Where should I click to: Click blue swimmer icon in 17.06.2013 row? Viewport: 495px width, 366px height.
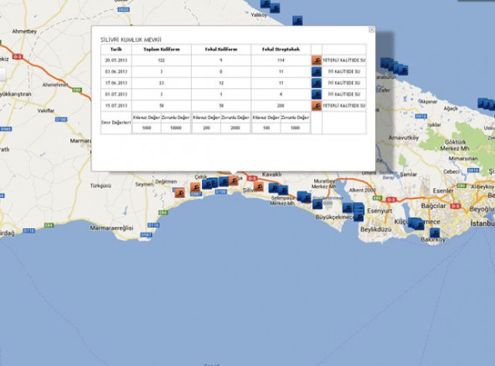point(316,83)
